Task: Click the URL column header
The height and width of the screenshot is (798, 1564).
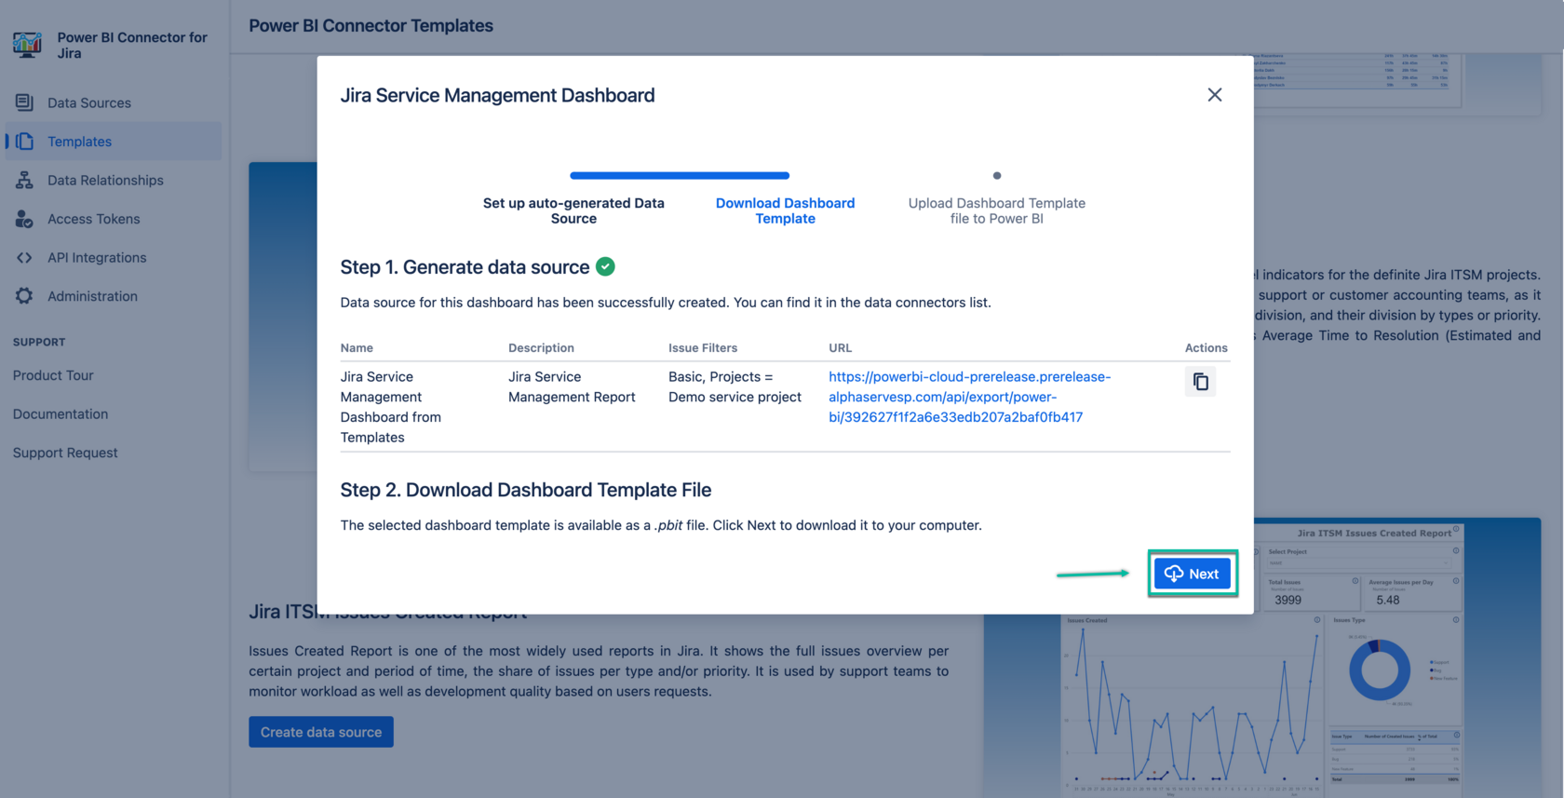Action: (840, 347)
